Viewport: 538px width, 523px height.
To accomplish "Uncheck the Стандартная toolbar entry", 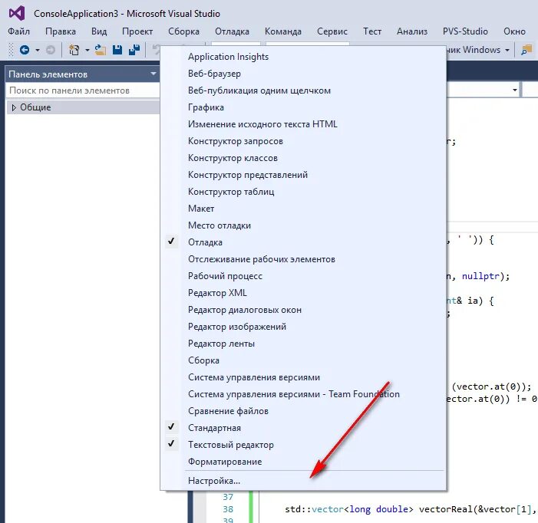I will [304, 428].
